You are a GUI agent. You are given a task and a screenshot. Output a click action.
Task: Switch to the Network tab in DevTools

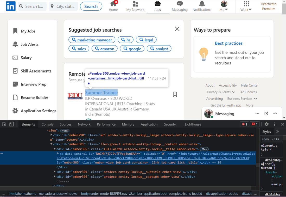coord(84,124)
